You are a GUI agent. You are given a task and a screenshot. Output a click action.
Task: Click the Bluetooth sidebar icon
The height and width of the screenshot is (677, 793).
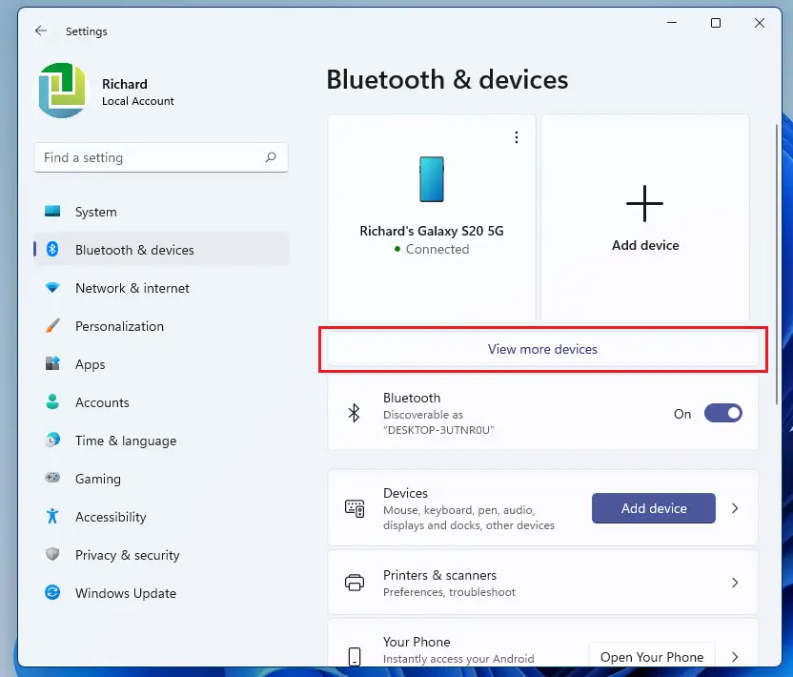click(x=52, y=249)
